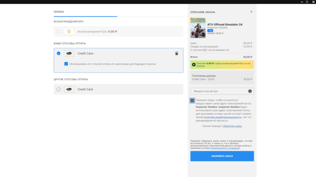Select the saved Credit Card radio button
Image resolution: width=316 pixels, height=177 pixels.
58,53
